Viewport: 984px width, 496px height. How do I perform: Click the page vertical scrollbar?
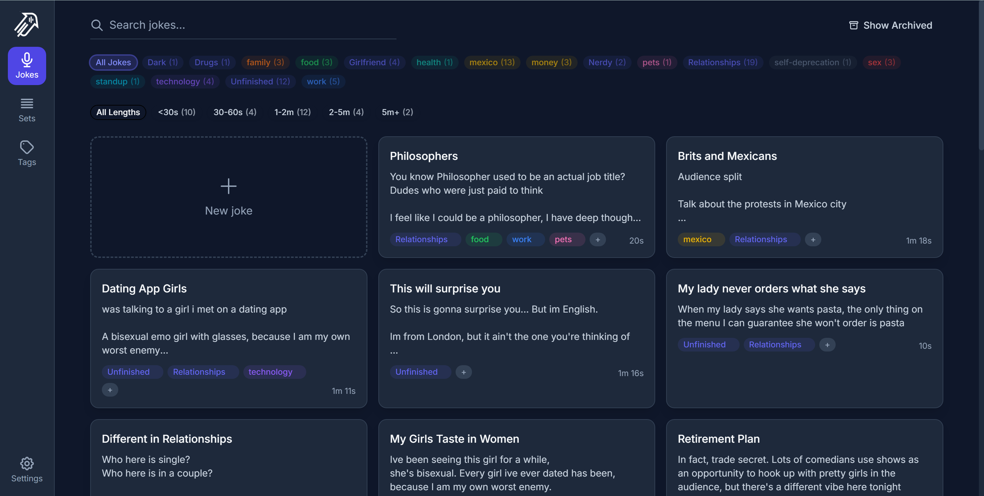981,77
